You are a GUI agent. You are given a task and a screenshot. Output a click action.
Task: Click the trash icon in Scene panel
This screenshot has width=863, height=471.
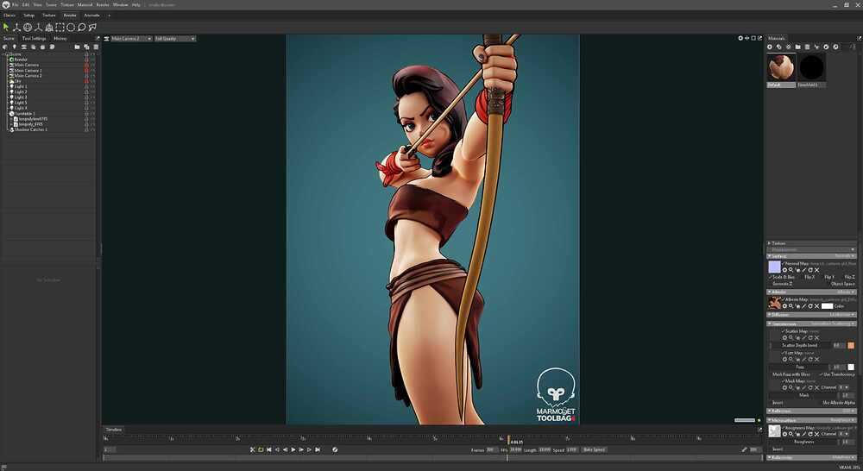tap(96, 47)
